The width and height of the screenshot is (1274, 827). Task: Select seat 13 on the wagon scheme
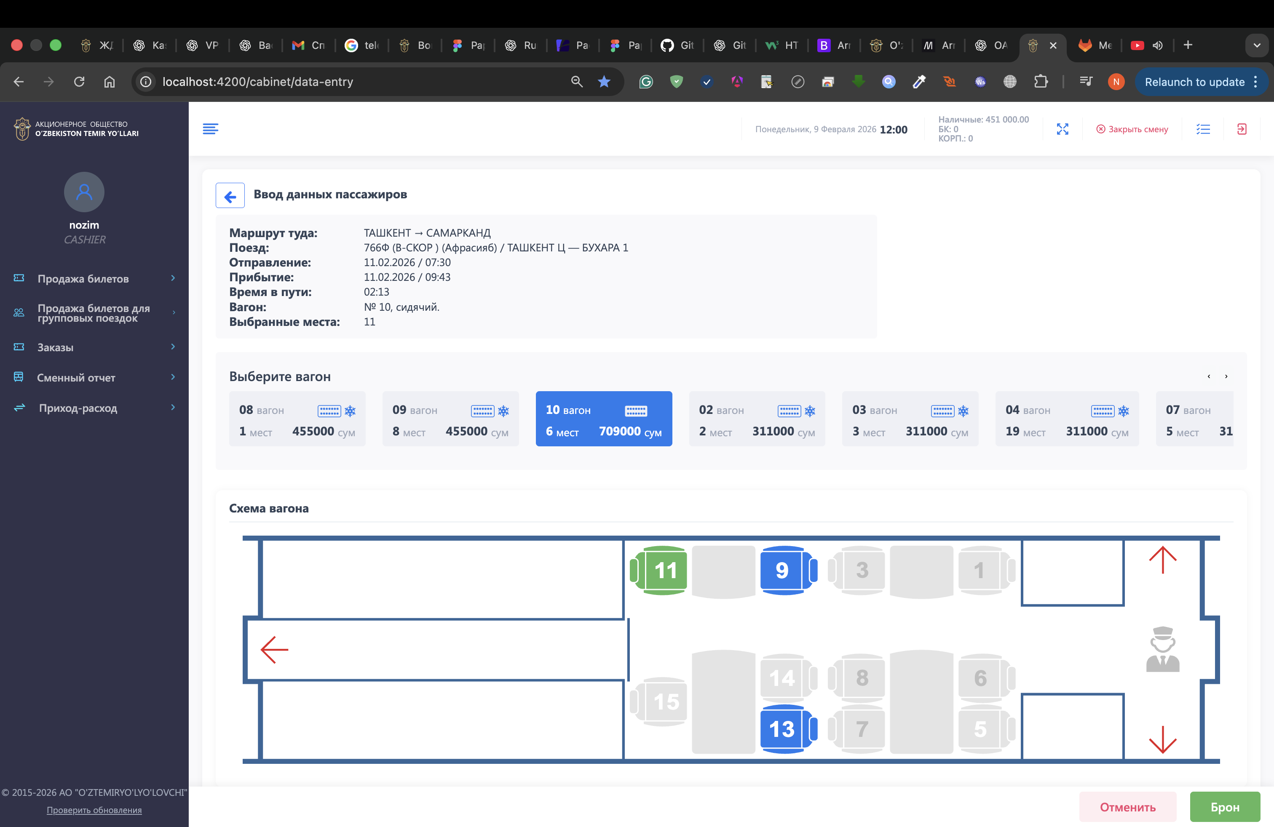coord(783,728)
